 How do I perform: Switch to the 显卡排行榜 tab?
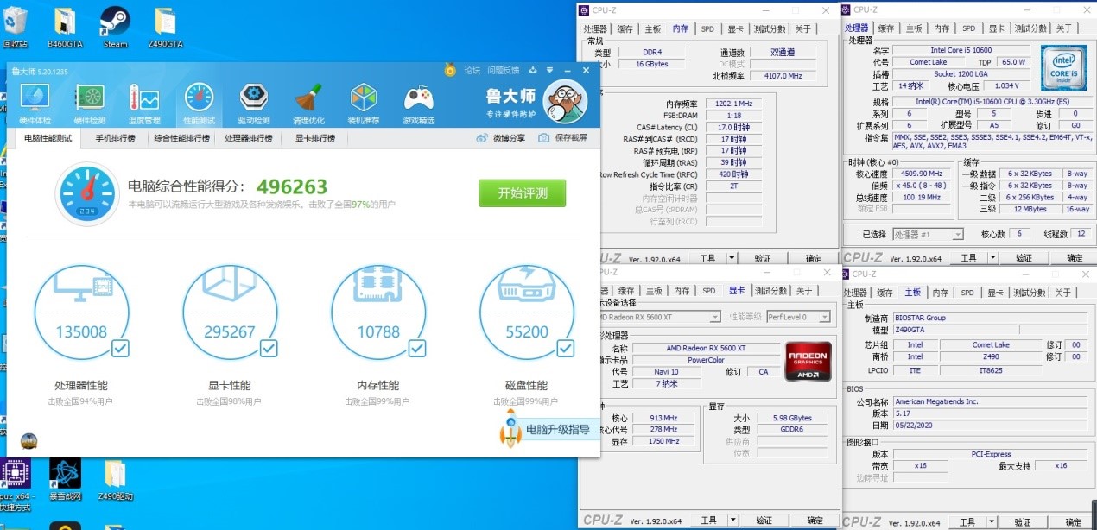(315, 138)
